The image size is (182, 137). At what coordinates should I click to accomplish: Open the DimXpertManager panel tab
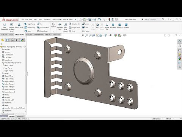point(17,40)
